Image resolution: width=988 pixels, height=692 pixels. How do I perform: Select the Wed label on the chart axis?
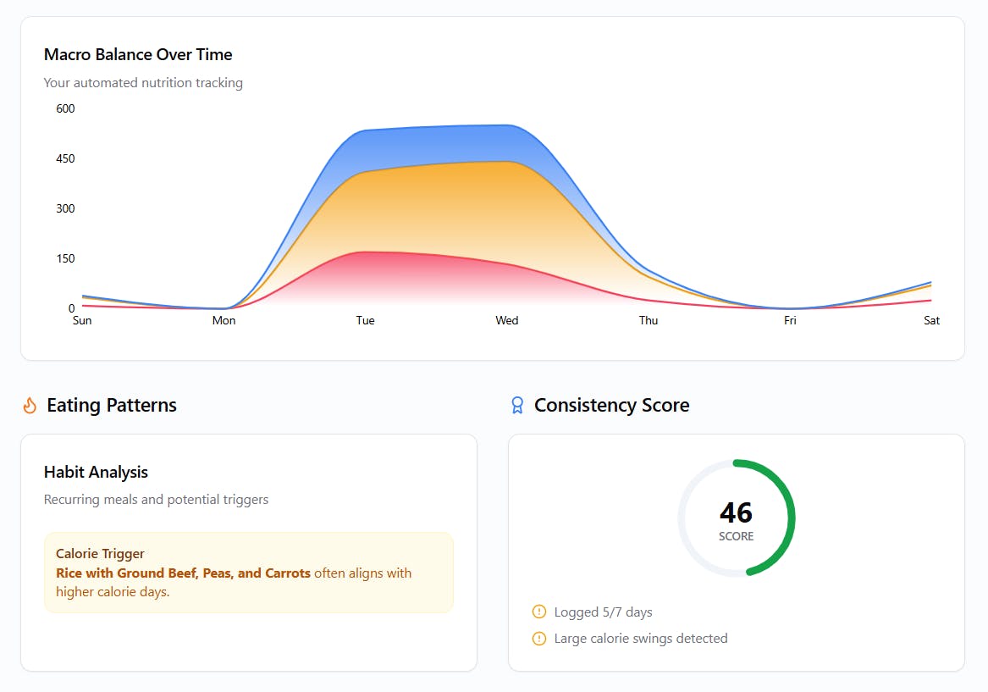point(506,320)
